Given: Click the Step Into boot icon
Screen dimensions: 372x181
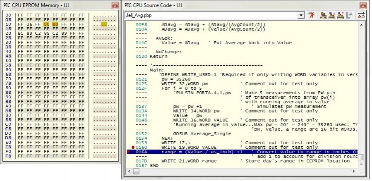Looking at the screenshot, I should coord(332,15).
